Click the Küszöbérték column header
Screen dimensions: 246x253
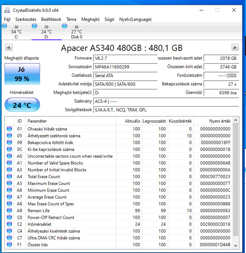[181, 121]
